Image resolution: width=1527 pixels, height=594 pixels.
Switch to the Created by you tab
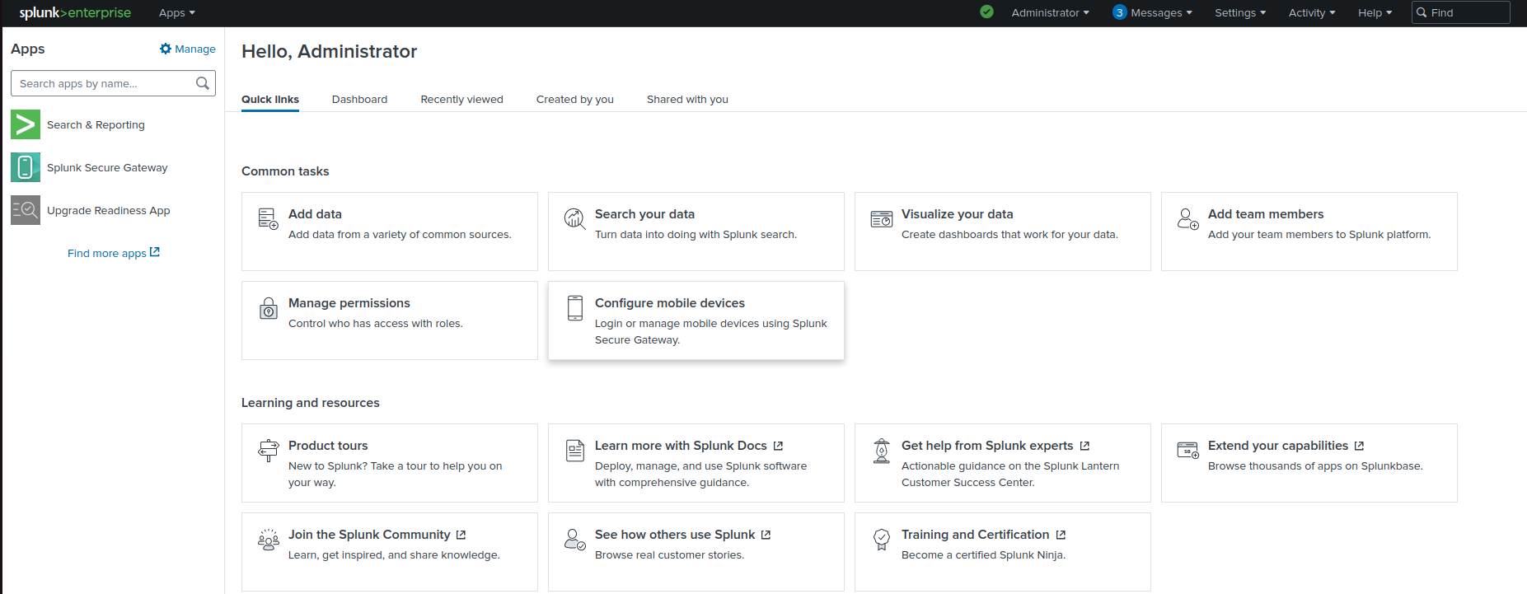pyautogui.click(x=575, y=100)
